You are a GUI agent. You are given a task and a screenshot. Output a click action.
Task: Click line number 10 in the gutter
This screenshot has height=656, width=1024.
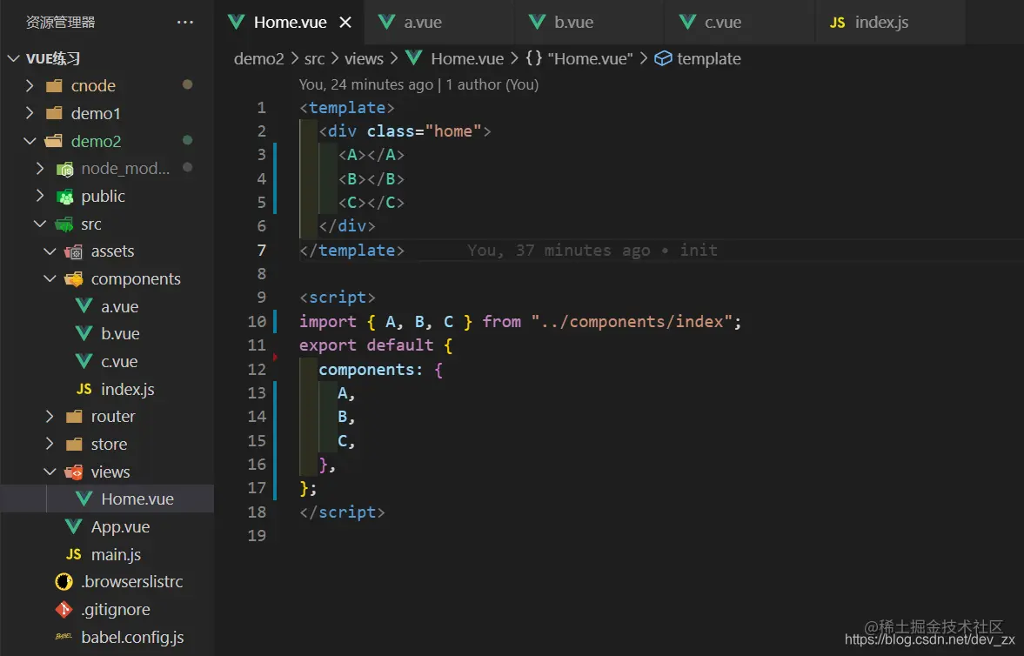click(258, 321)
